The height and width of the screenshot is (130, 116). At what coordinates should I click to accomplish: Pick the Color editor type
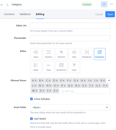74,67
